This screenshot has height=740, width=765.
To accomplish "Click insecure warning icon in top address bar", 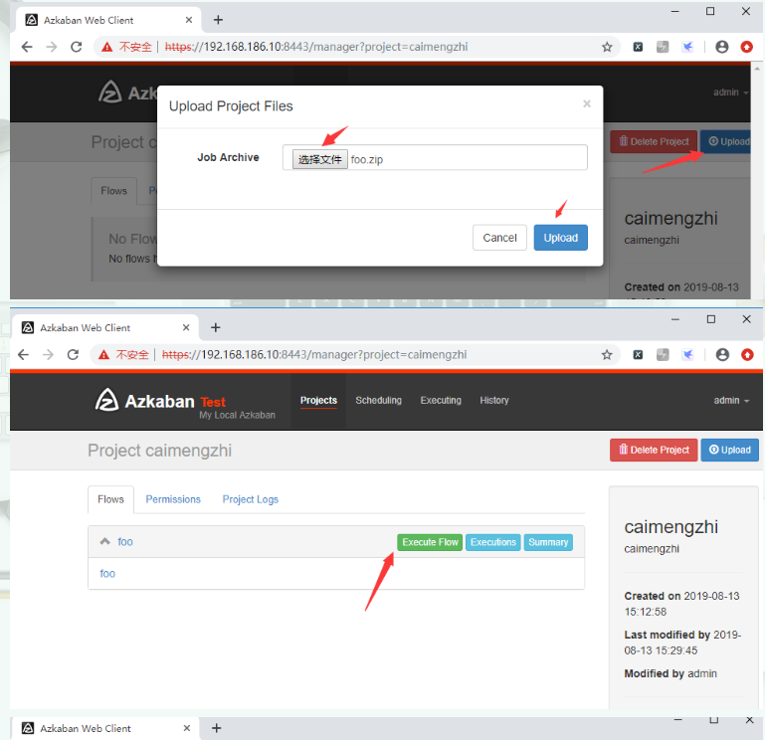I will click(x=106, y=47).
